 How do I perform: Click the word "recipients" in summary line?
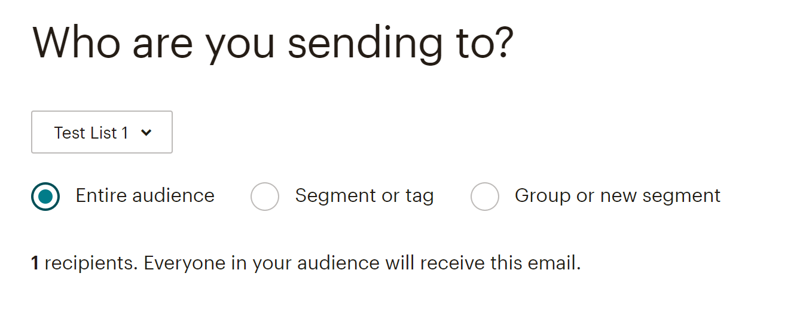91,263
